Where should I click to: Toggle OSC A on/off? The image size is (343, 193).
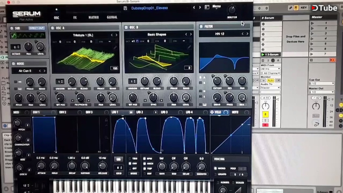coord(53,28)
